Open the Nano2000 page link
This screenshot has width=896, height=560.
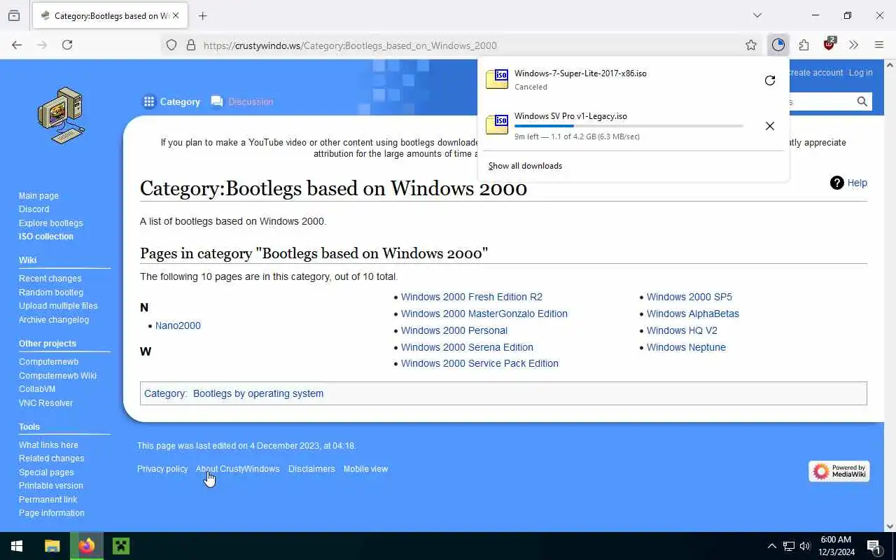point(178,325)
